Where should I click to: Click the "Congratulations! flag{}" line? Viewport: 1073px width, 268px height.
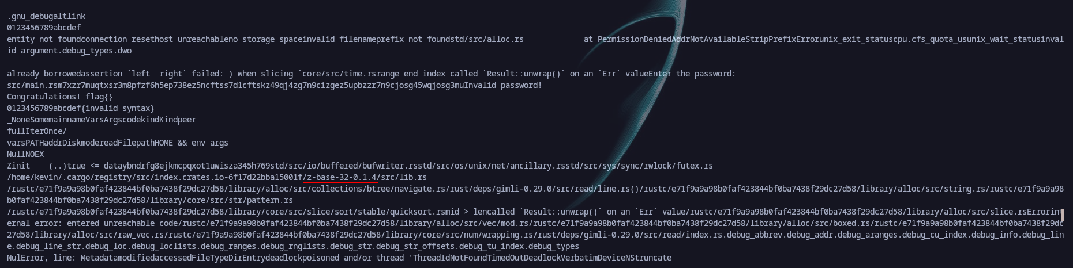click(60, 97)
